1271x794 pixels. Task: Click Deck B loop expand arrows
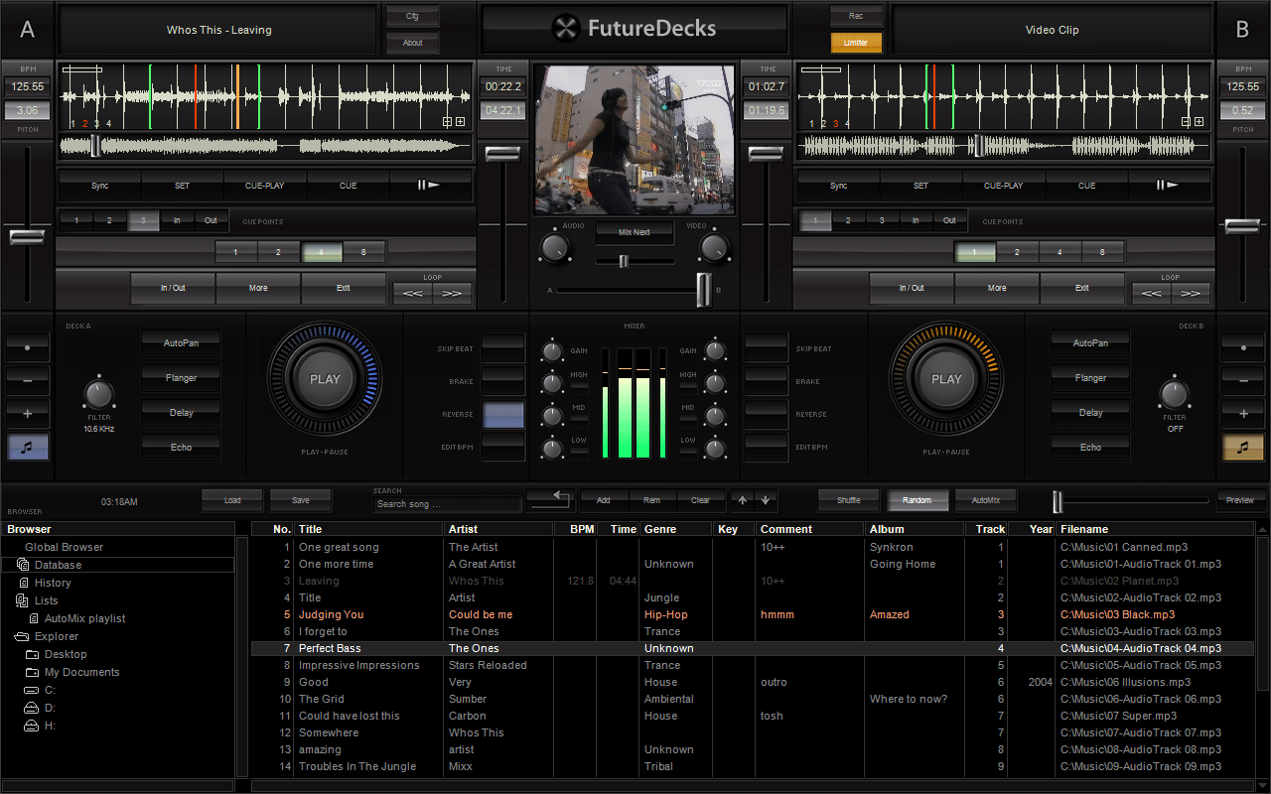1191,293
